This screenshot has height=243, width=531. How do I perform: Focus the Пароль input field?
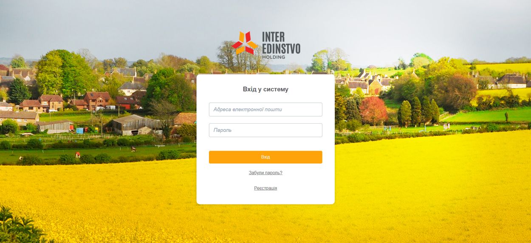265,130
